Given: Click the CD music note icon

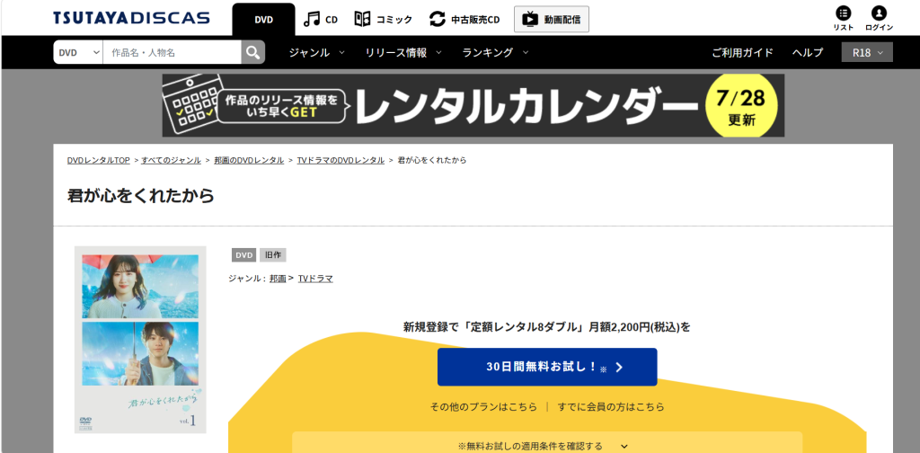Looking at the screenshot, I should point(312,19).
